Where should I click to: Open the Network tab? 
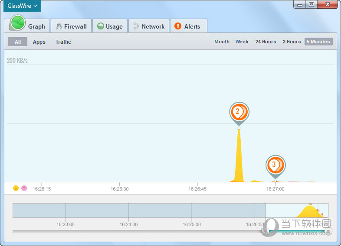149,26
